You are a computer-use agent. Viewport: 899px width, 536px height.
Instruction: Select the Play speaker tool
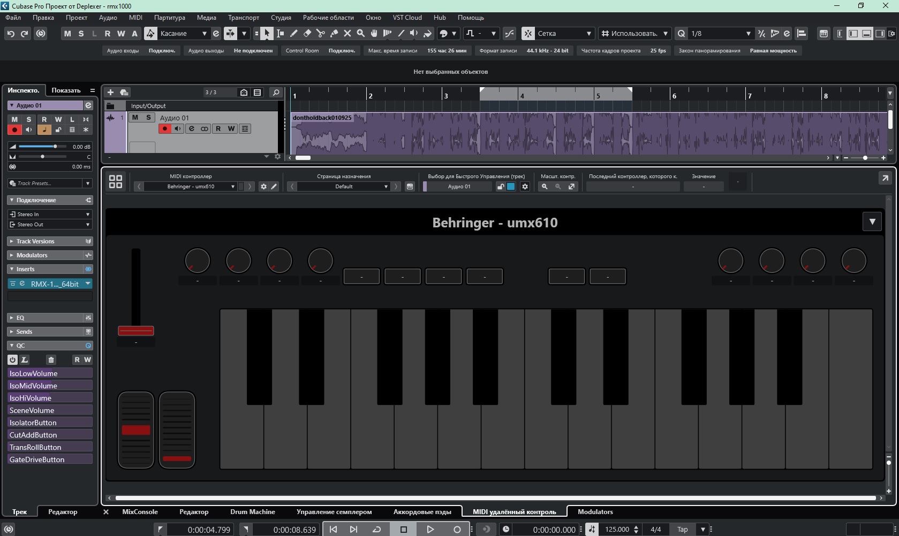(414, 33)
